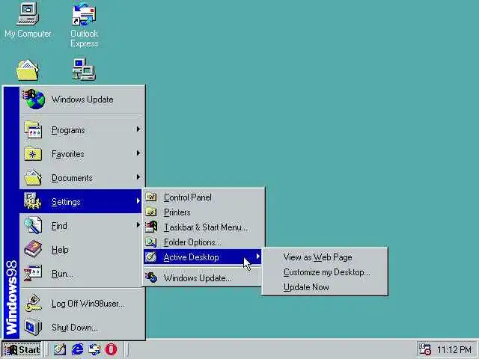479x359 pixels.
Task: Select the documents folder icon on desktop
Action: (28, 70)
